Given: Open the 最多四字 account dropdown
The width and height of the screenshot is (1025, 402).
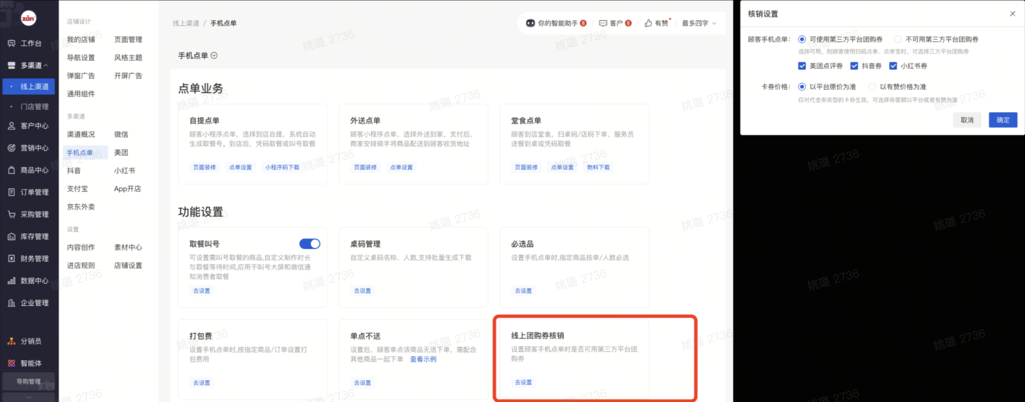Looking at the screenshot, I should point(699,23).
